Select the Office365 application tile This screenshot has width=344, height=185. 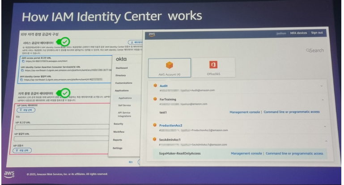[x=213, y=67]
